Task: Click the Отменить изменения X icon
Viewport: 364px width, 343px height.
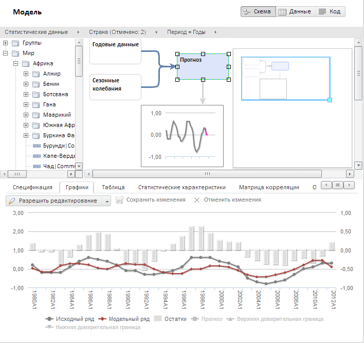Action: pos(197,200)
